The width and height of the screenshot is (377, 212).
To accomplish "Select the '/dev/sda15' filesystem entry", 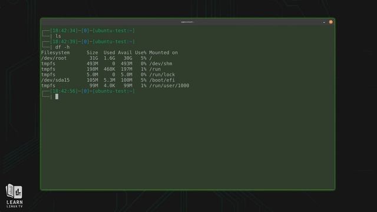I will click(x=55, y=80).
